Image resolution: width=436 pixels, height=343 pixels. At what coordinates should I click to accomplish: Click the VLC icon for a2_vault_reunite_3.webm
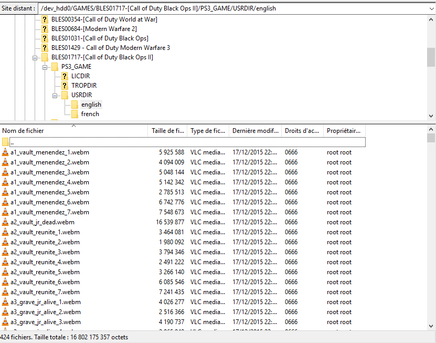pos(5,252)
